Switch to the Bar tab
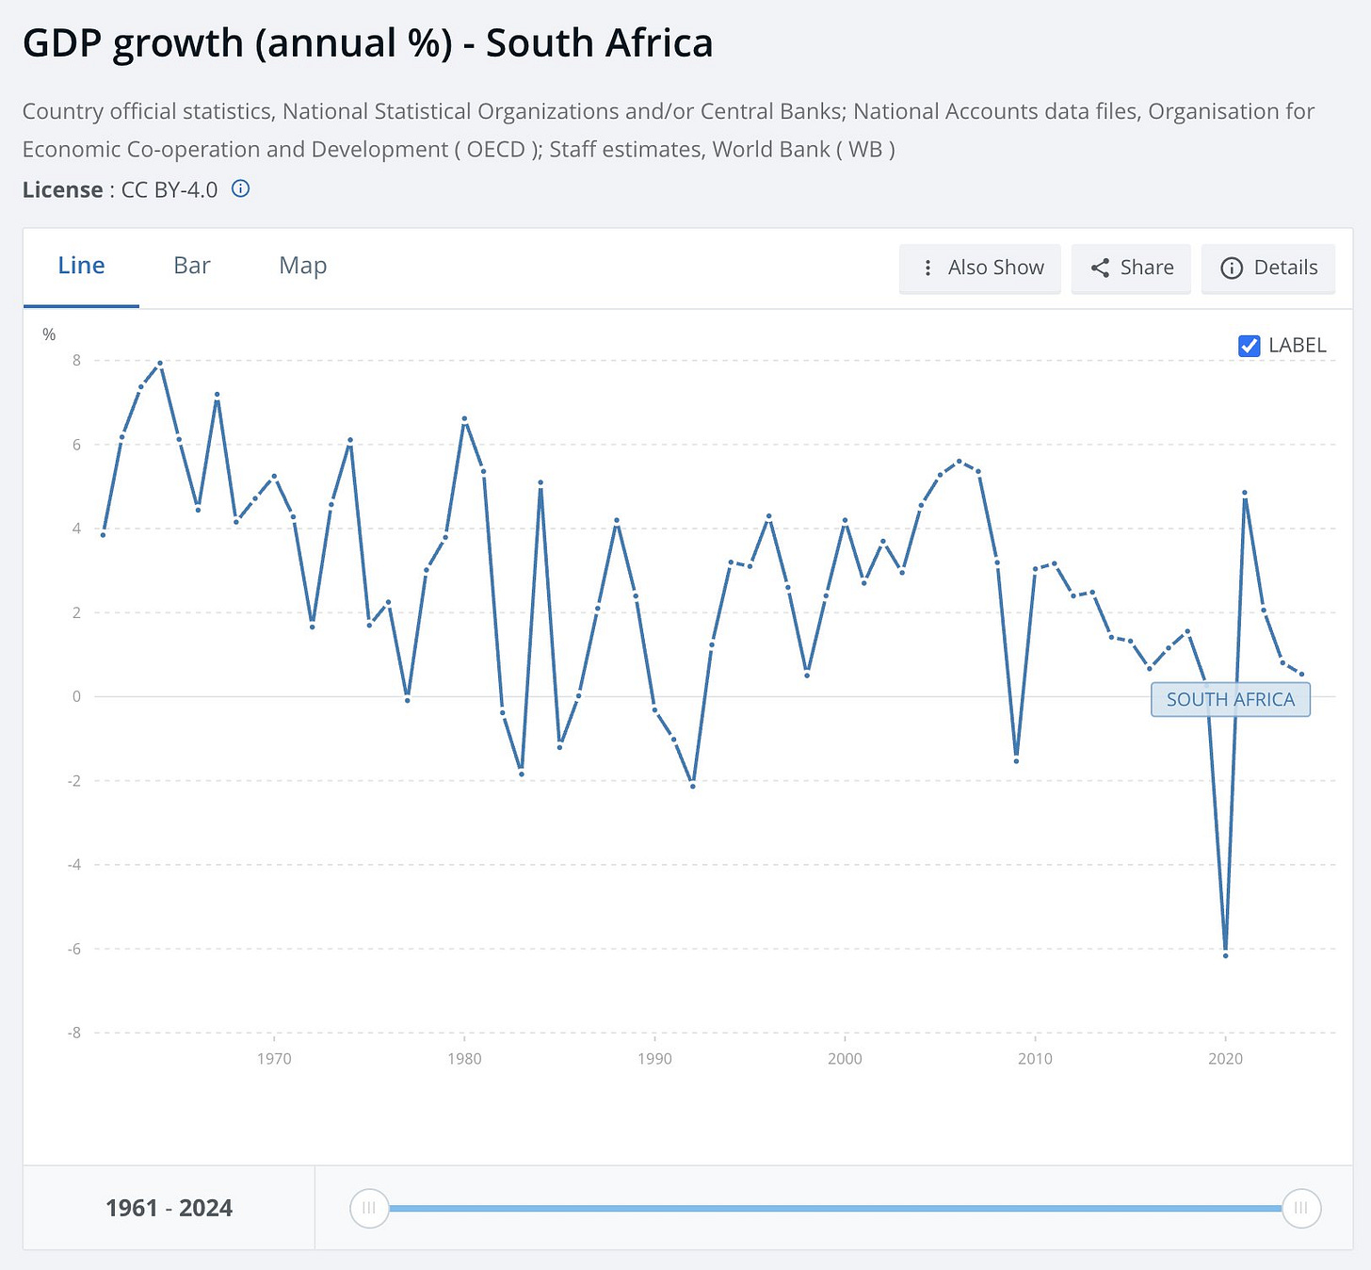The width and height of the screenshot is (1371, 1270). click(x=192, y=266)
